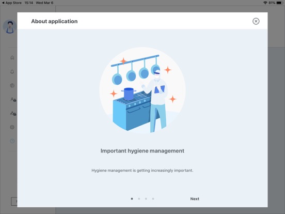Open the Home icon in the sidebar

coord(12,58)
